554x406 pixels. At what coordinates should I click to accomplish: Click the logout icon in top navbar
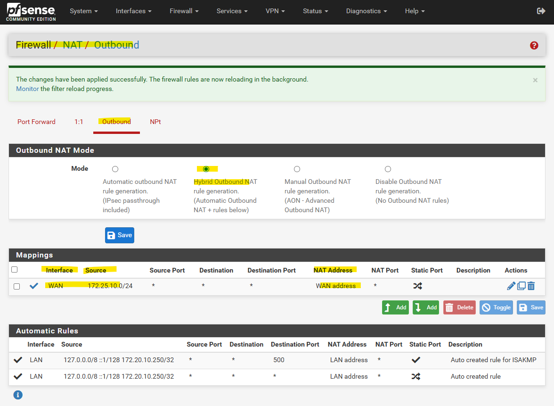click(x=541, y=11)
